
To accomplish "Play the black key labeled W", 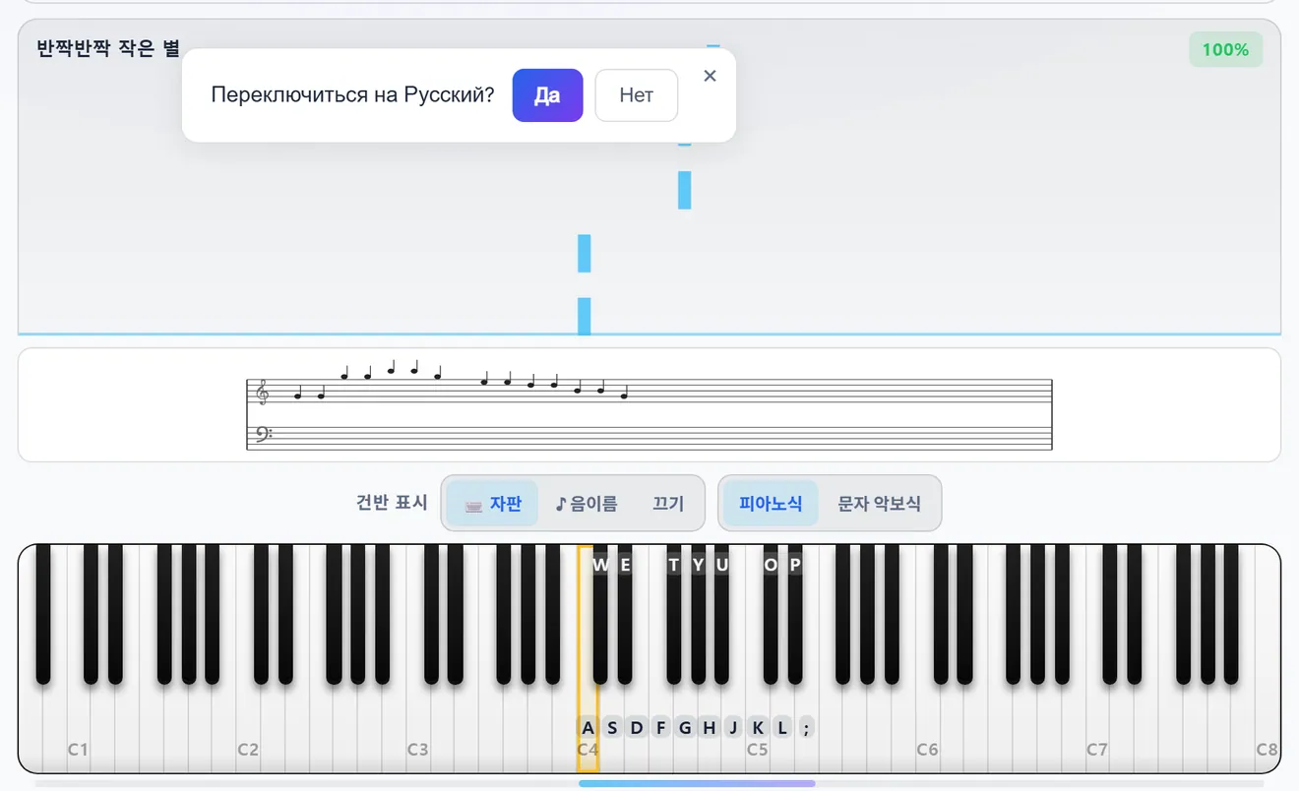I will point(600,615).
